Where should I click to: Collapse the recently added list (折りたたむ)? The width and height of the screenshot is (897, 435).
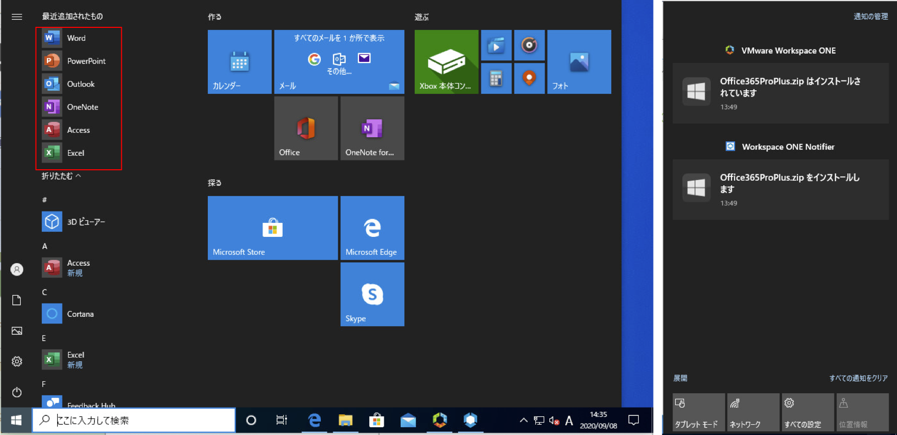61,176
